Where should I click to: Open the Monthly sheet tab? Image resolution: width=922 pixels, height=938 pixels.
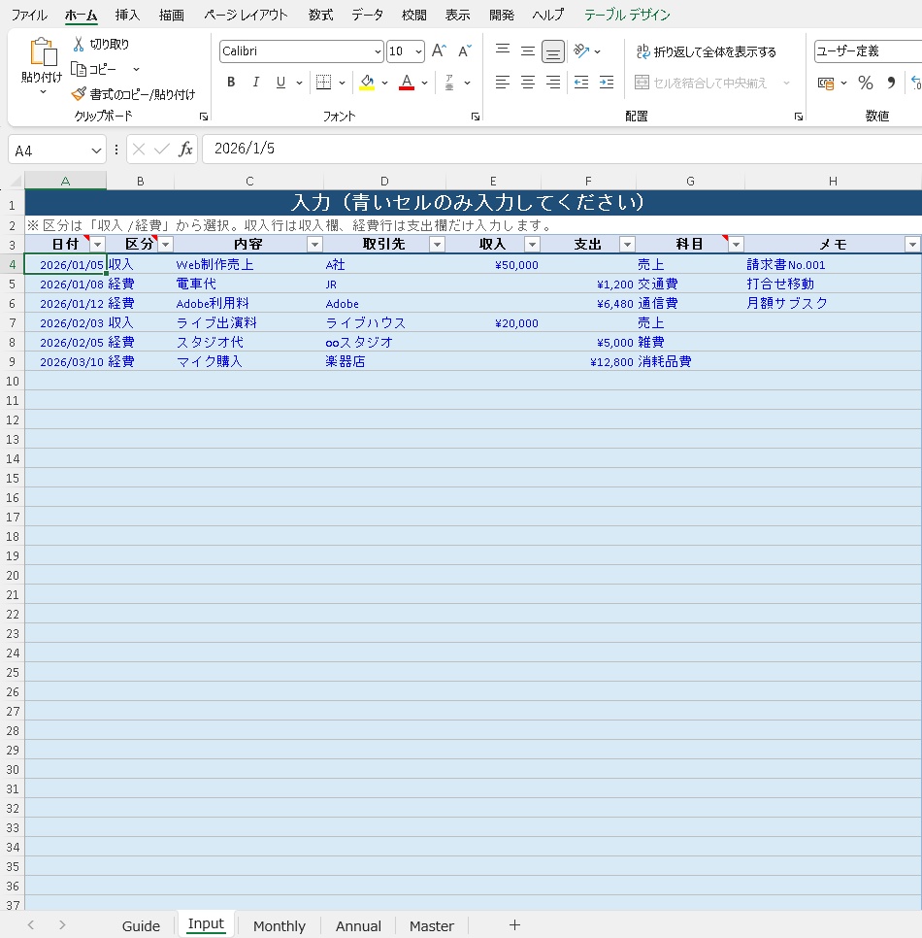point(279,925)
